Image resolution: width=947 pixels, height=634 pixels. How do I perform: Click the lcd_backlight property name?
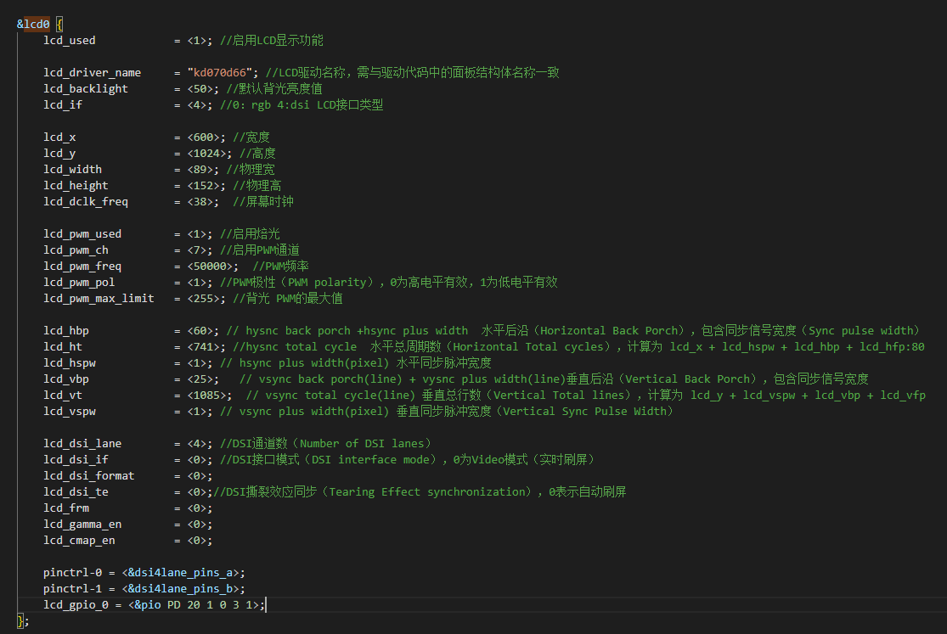tap(86, 89)
